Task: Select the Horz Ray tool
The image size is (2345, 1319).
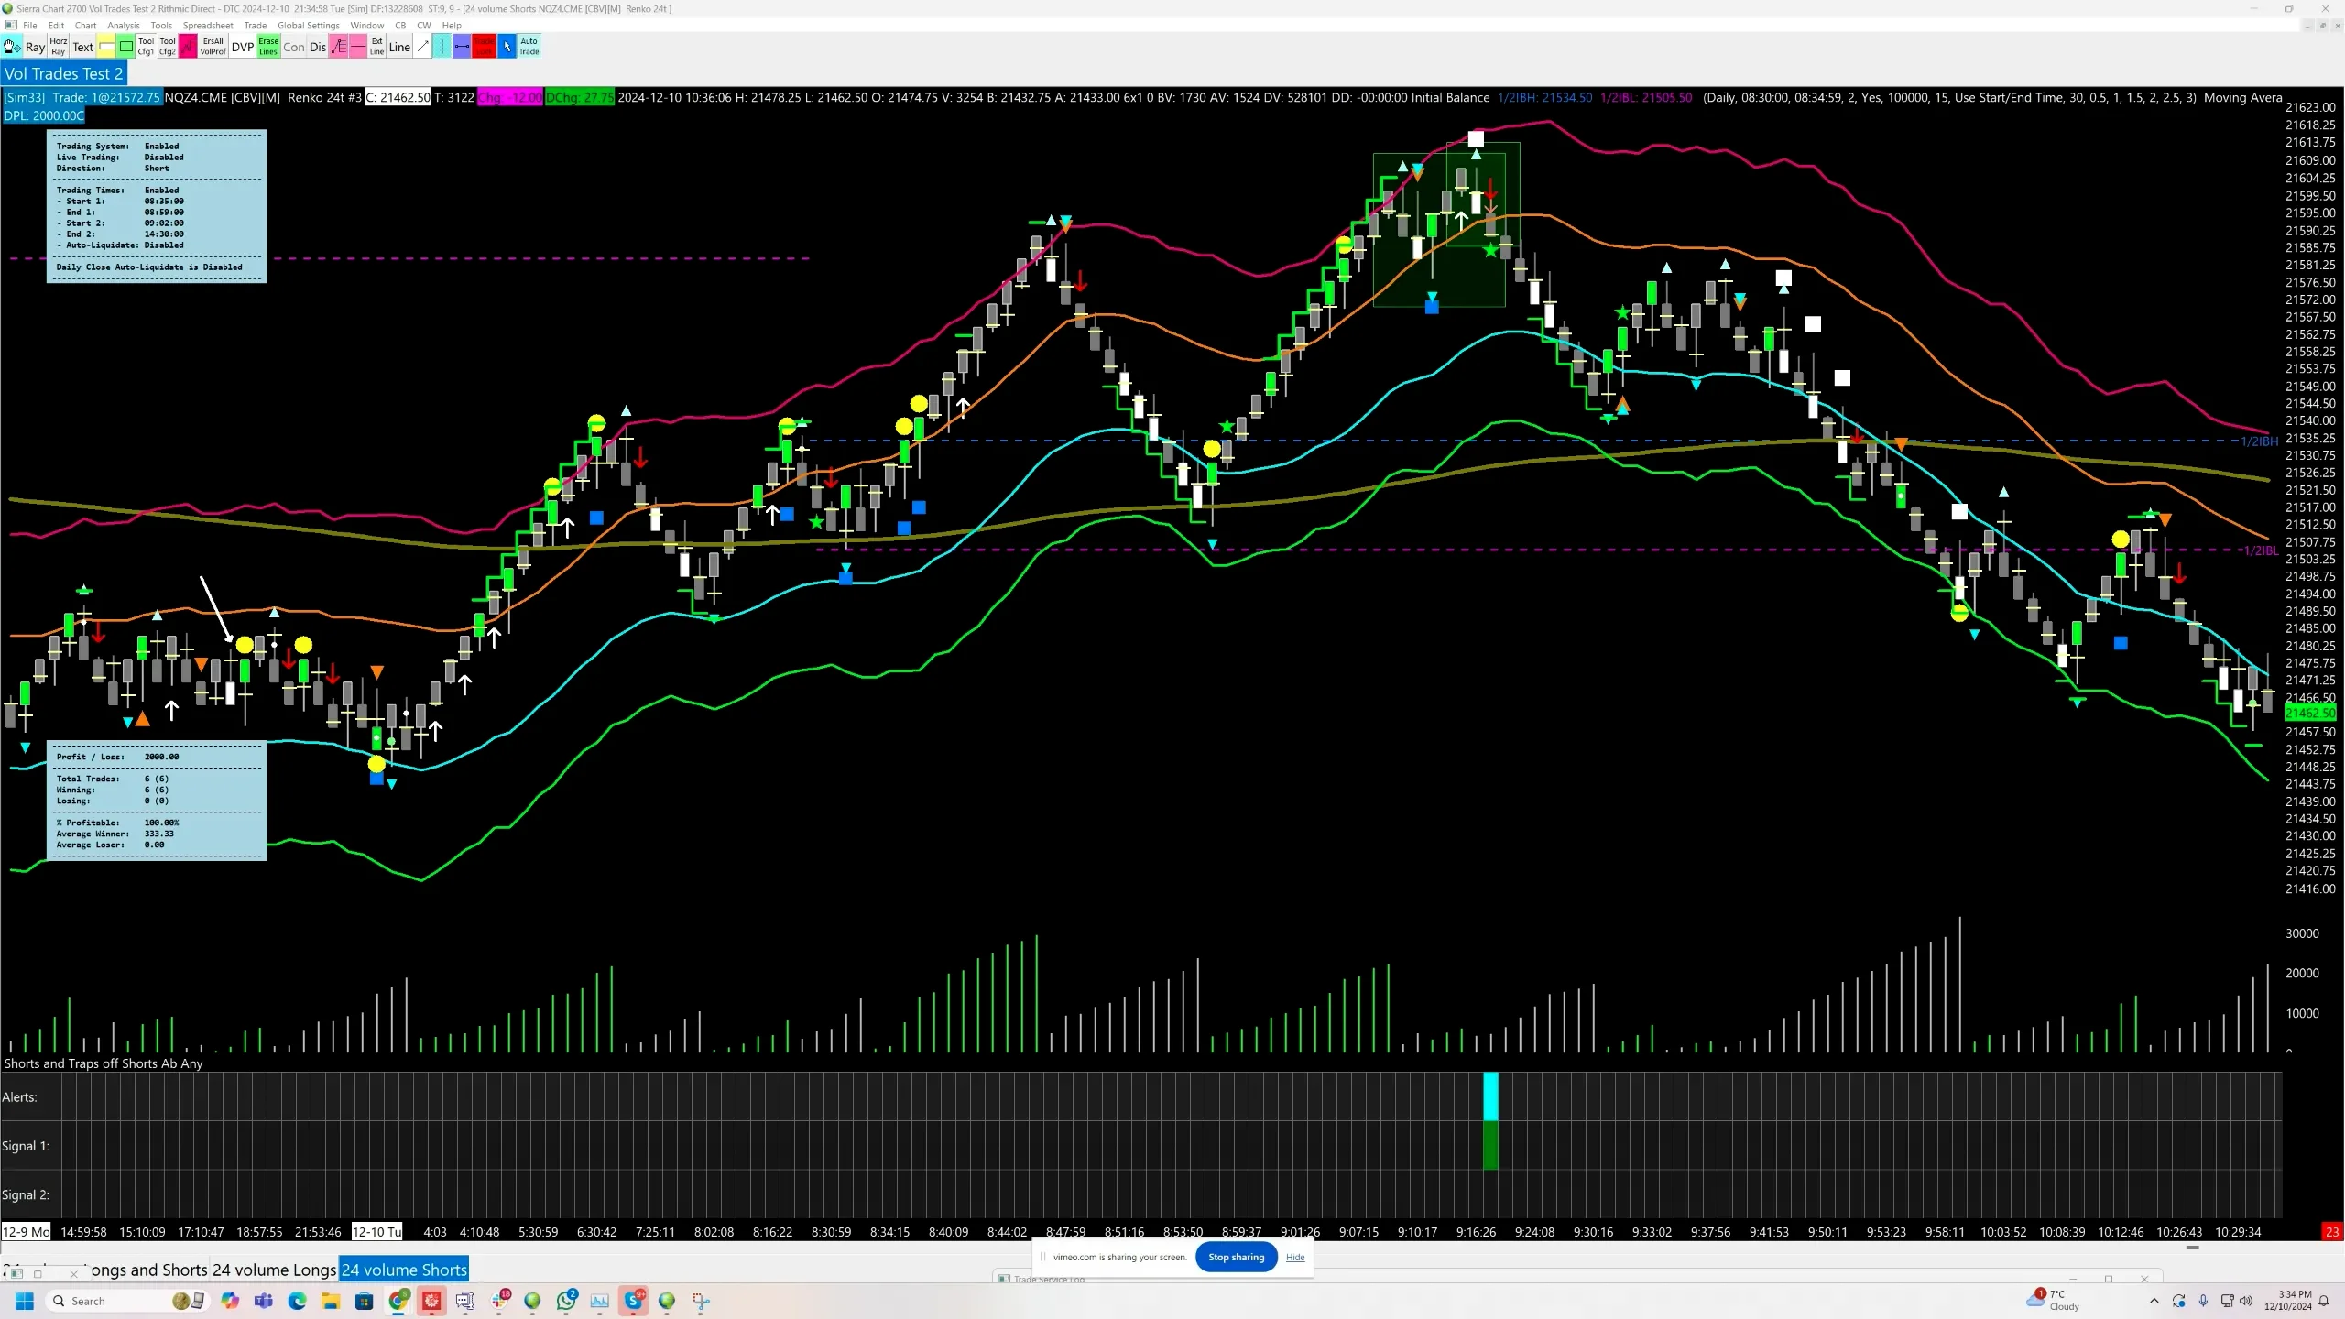Action: coord(58,47)
